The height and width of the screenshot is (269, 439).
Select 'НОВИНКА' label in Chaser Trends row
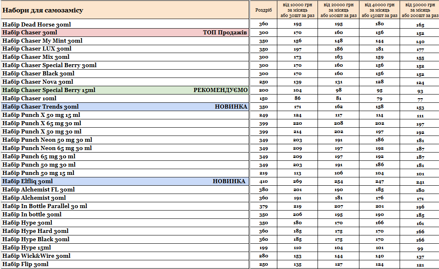click(230, 107)
